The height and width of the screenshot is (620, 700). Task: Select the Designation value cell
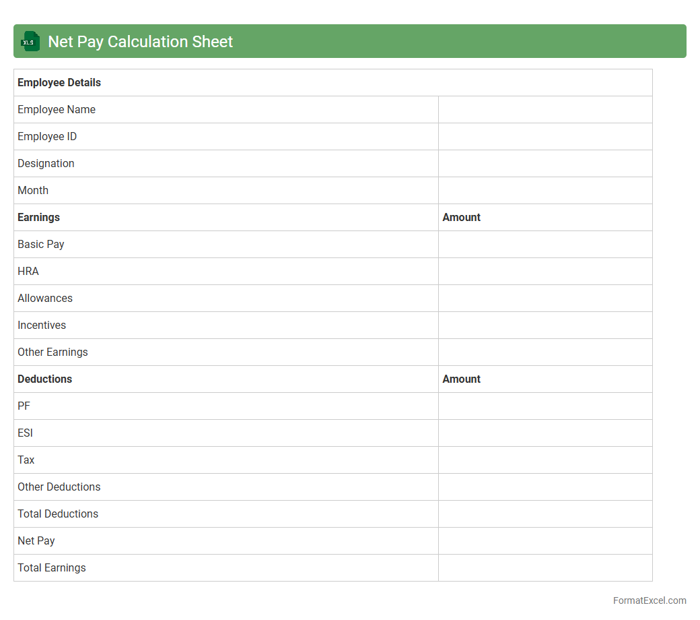[x=545, y=163]
